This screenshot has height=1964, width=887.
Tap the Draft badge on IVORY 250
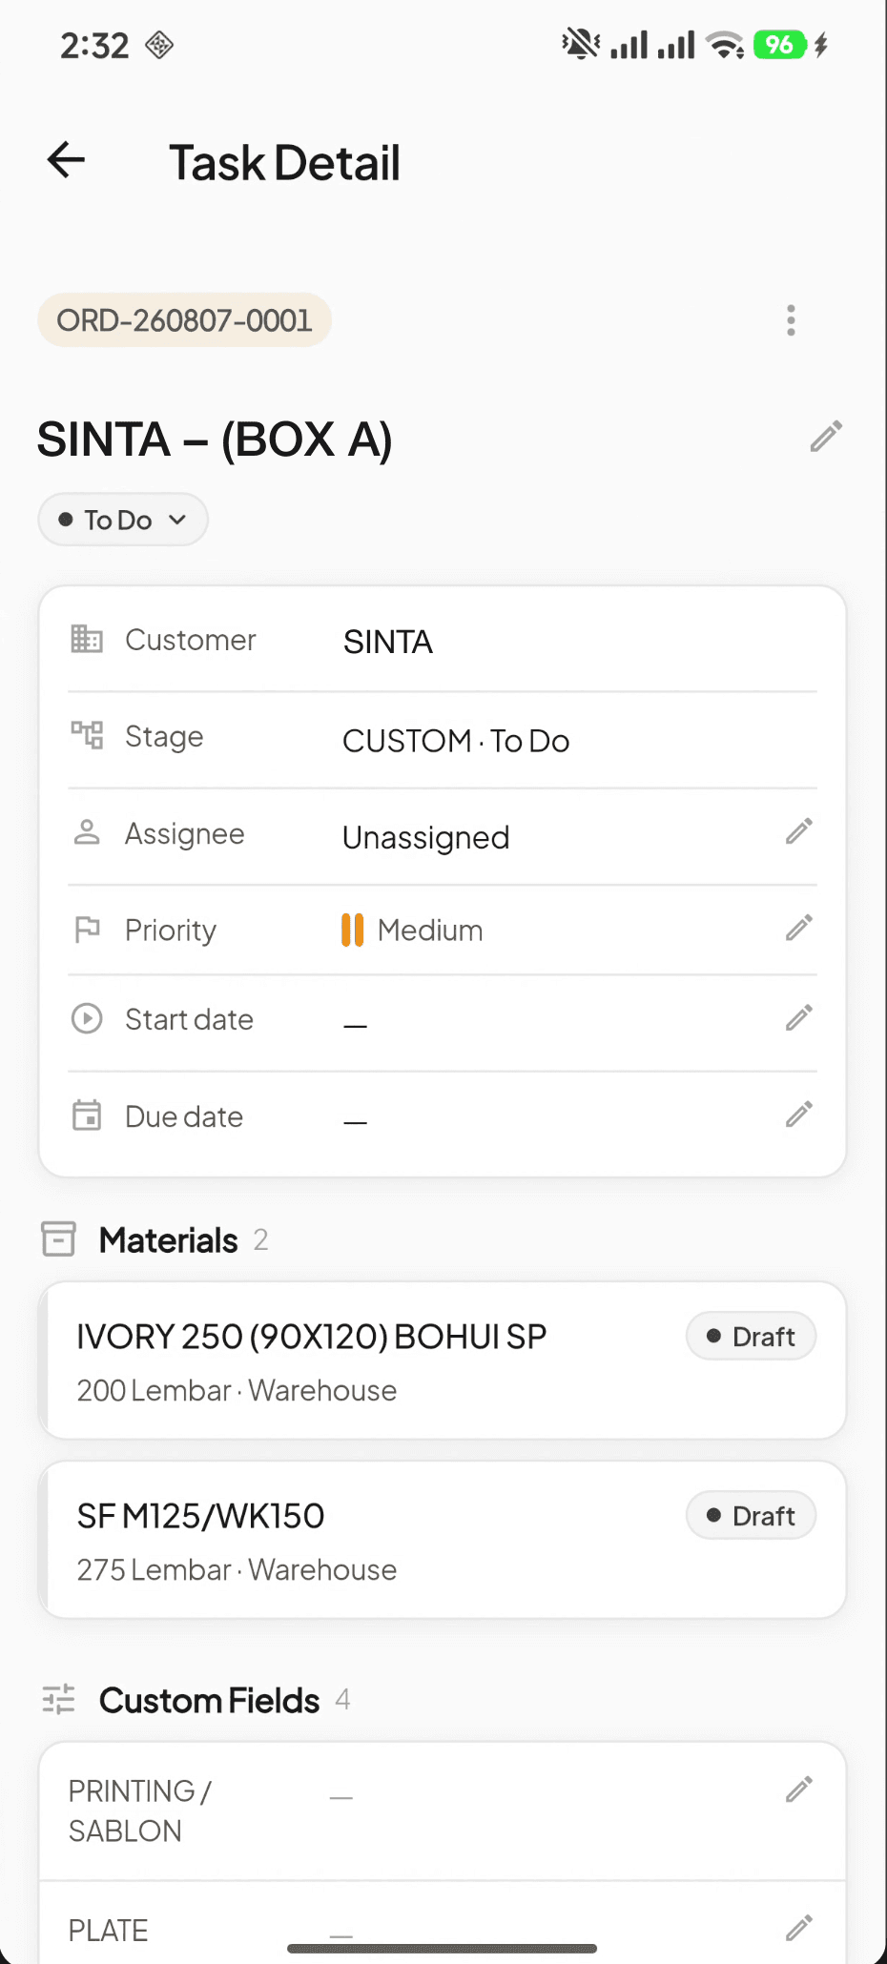click(751, 1337)
